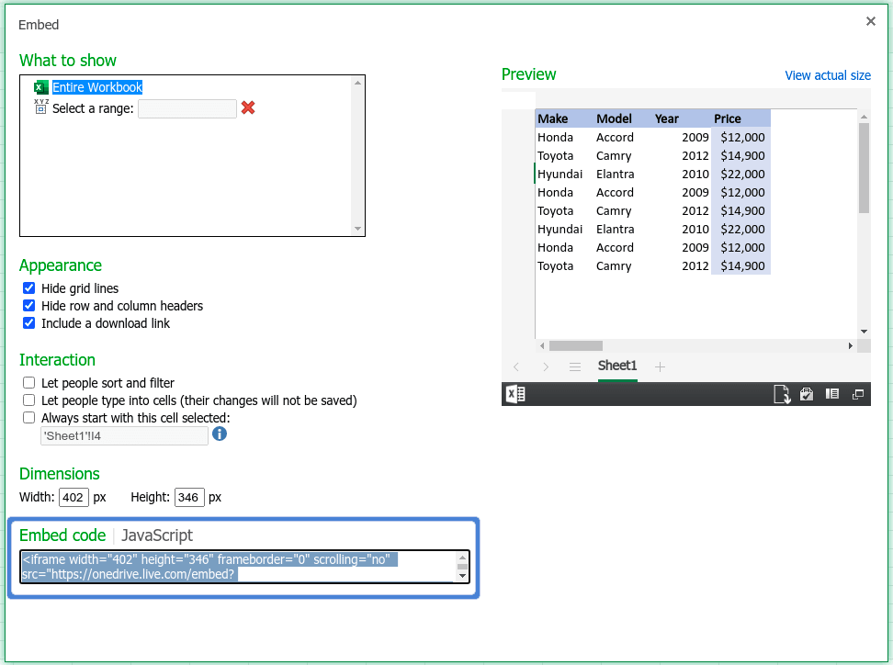Click the Width input field
893x665 pixels.
point(73,498)
